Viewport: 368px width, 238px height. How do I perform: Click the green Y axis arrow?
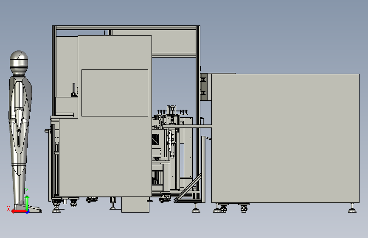[x=27, y=202]
